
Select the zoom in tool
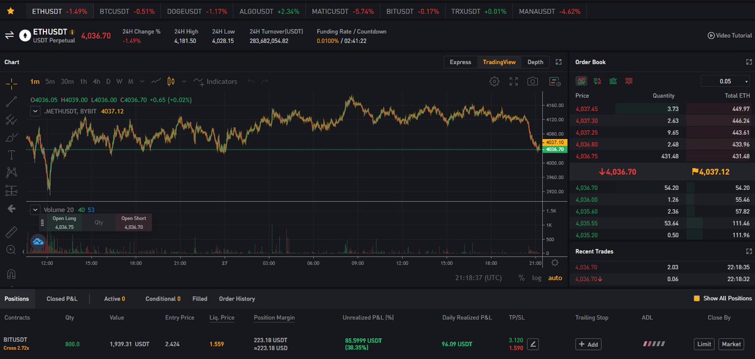(x=11, y=250)
